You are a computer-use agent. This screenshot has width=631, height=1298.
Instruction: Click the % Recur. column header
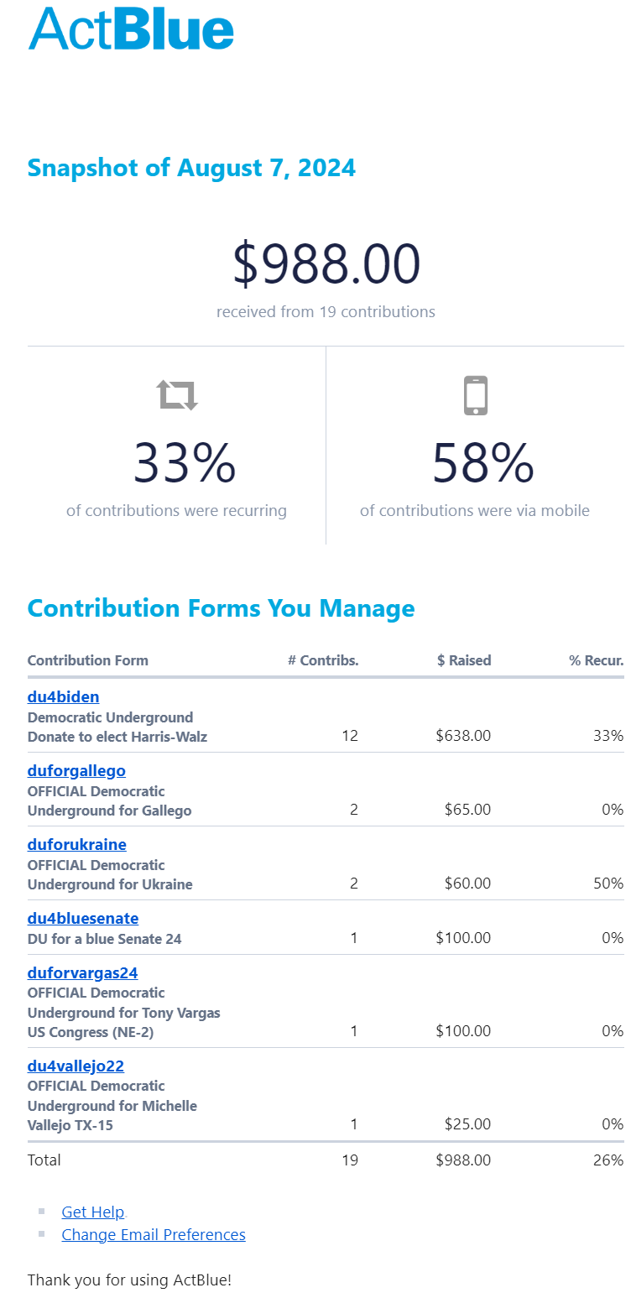click(x=596, y=660)
